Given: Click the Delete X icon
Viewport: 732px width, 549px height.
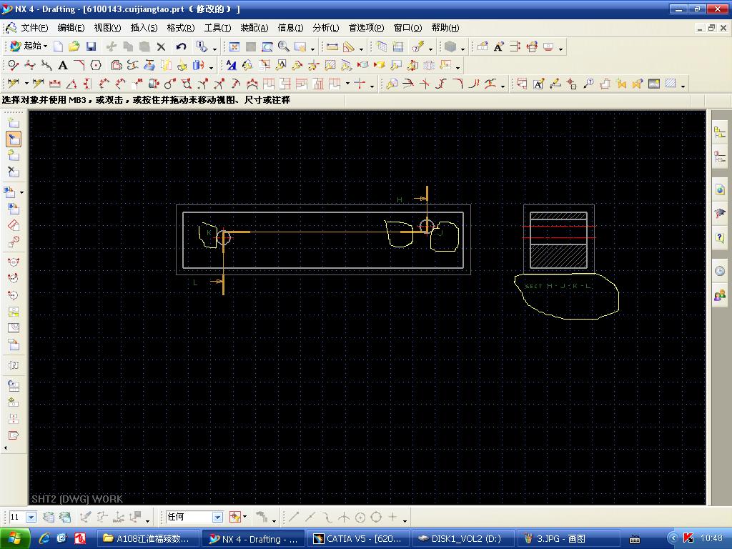Looking at the screenshot, I should pos(161,46).
